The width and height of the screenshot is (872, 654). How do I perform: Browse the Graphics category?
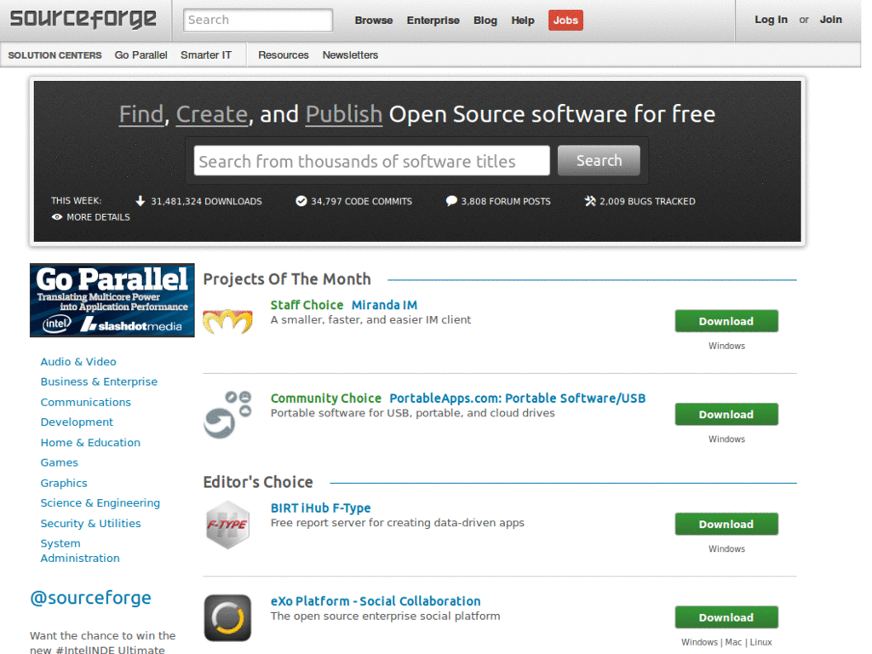pyautogui.click(x=64, y=484)
